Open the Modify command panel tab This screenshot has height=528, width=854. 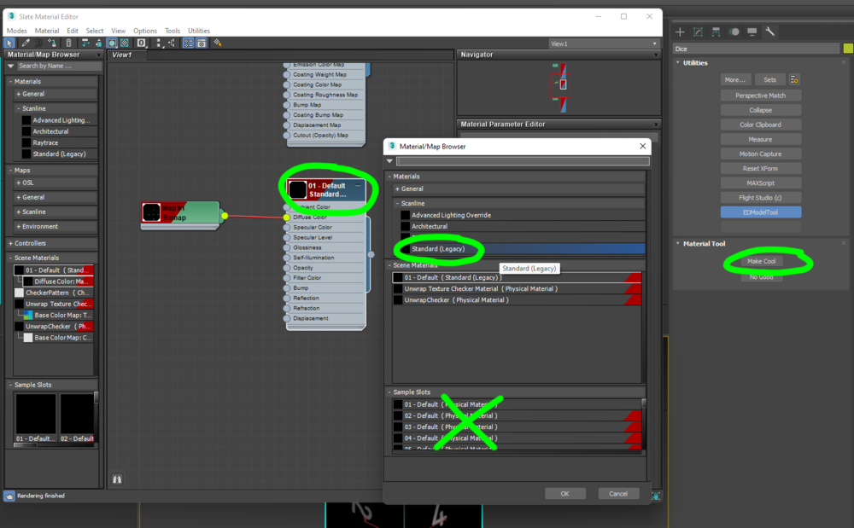click(699, 32)
